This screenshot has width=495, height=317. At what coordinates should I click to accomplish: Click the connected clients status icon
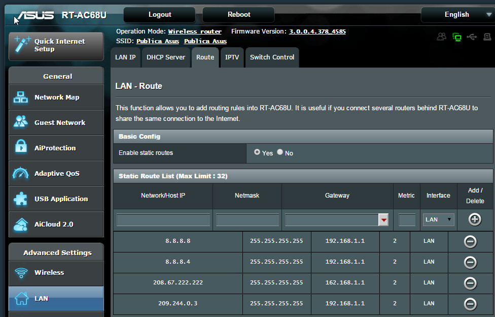point(441,37)
